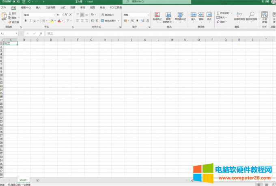Toggle italic formatting

coord(30,21)
